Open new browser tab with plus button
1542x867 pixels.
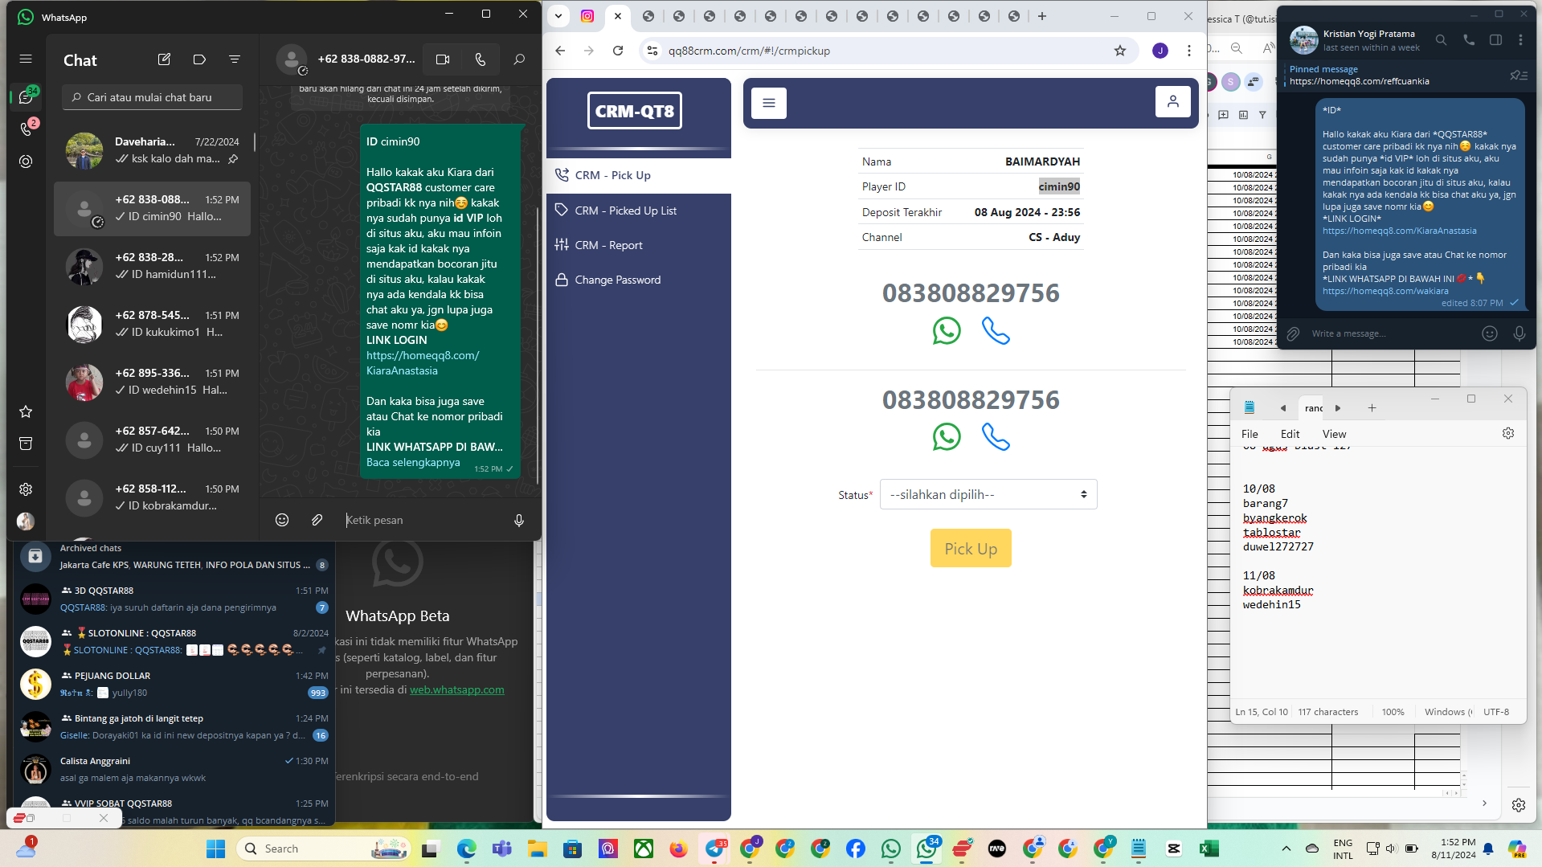point(1042,16)
